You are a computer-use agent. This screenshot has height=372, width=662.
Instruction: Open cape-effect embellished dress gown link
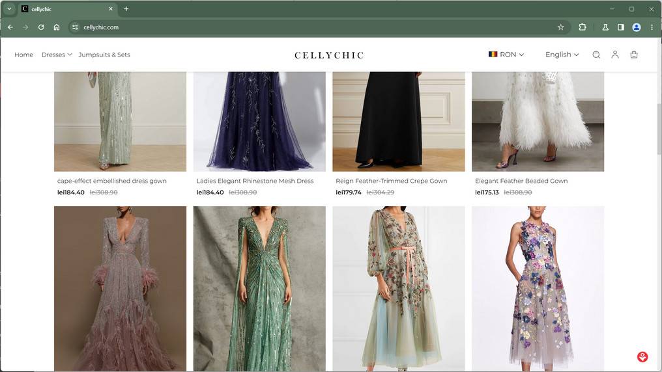tap(112, 181)
